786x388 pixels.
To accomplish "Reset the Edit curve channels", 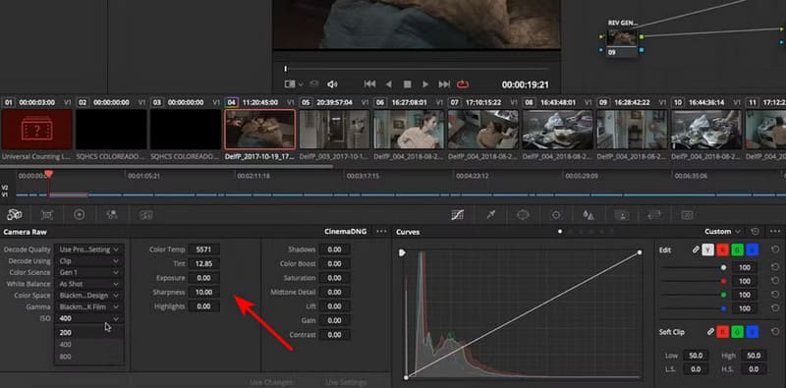I will coord(775,249).
